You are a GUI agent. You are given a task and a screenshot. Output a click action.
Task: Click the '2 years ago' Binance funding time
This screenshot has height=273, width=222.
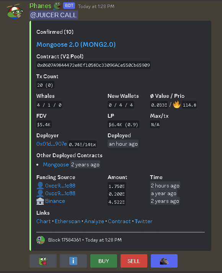click(165, 201)
